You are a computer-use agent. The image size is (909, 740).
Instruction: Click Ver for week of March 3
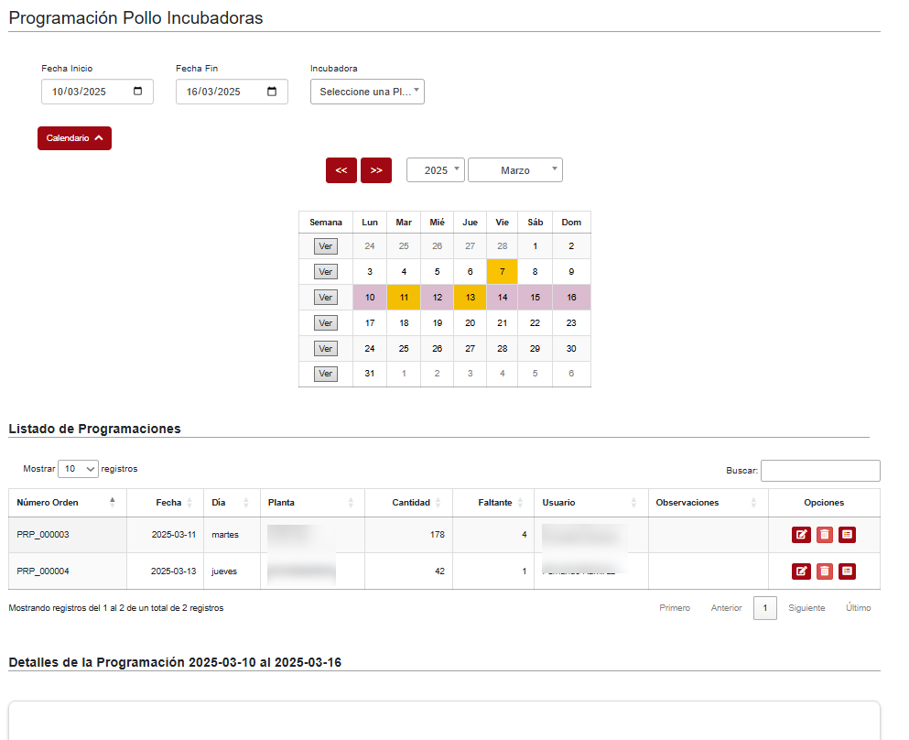[x=325, y=271]
